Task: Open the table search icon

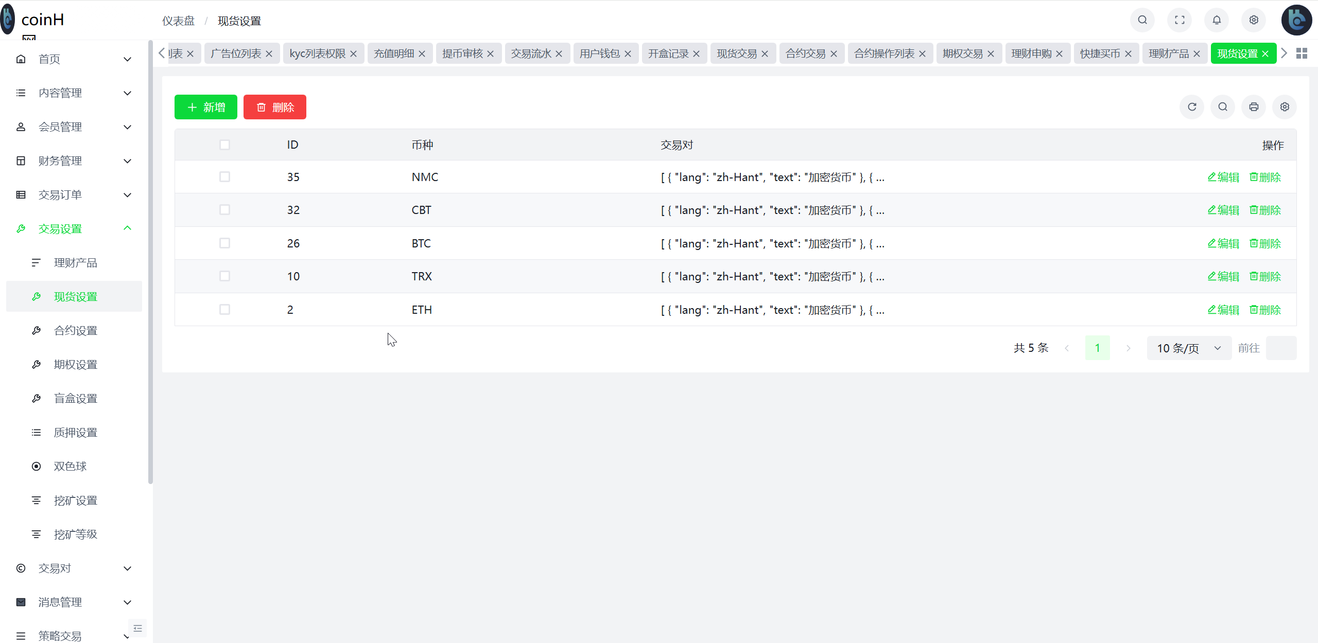Action: (x=1222, y=107)
